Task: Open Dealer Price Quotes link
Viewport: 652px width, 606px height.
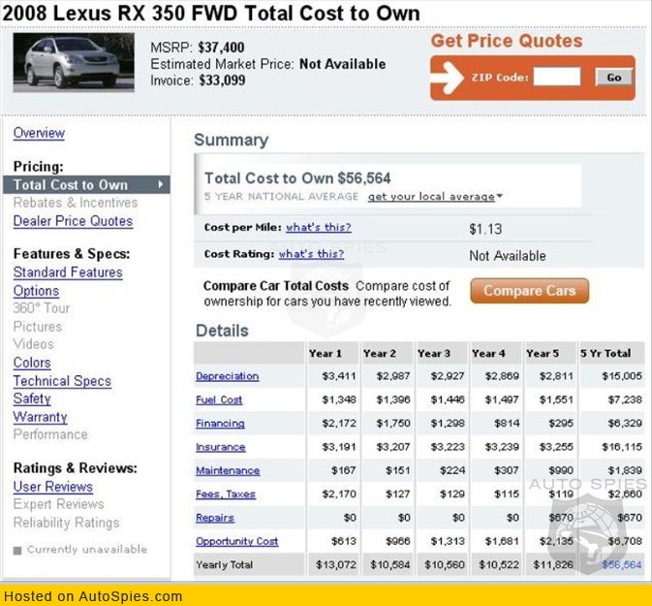Action: (74, 221)
